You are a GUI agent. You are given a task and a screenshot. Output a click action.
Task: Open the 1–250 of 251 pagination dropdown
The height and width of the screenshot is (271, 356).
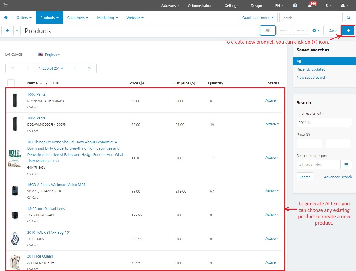point(51,68)
